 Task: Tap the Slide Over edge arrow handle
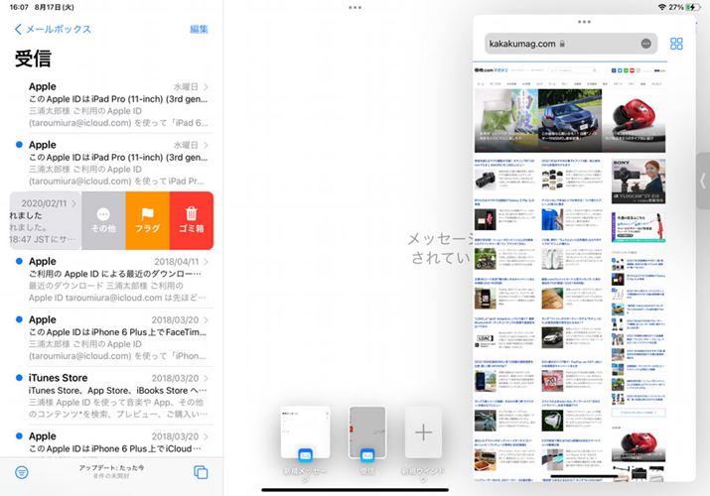703,181
